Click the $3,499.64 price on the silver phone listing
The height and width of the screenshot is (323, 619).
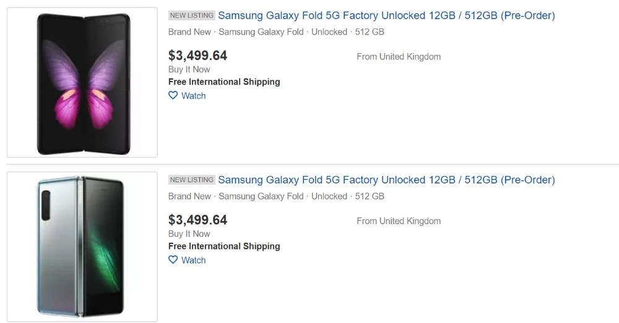197,220
